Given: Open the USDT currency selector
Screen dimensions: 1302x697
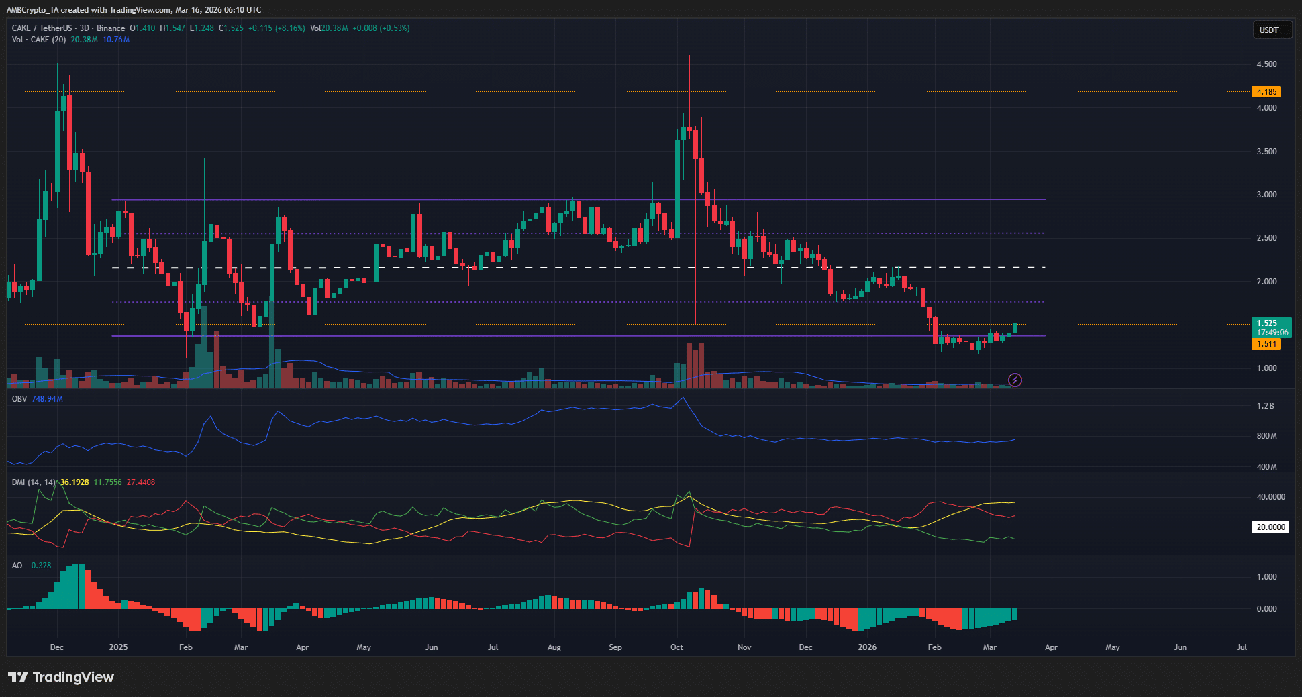Looking at the screenshot, I should 1272,30.
